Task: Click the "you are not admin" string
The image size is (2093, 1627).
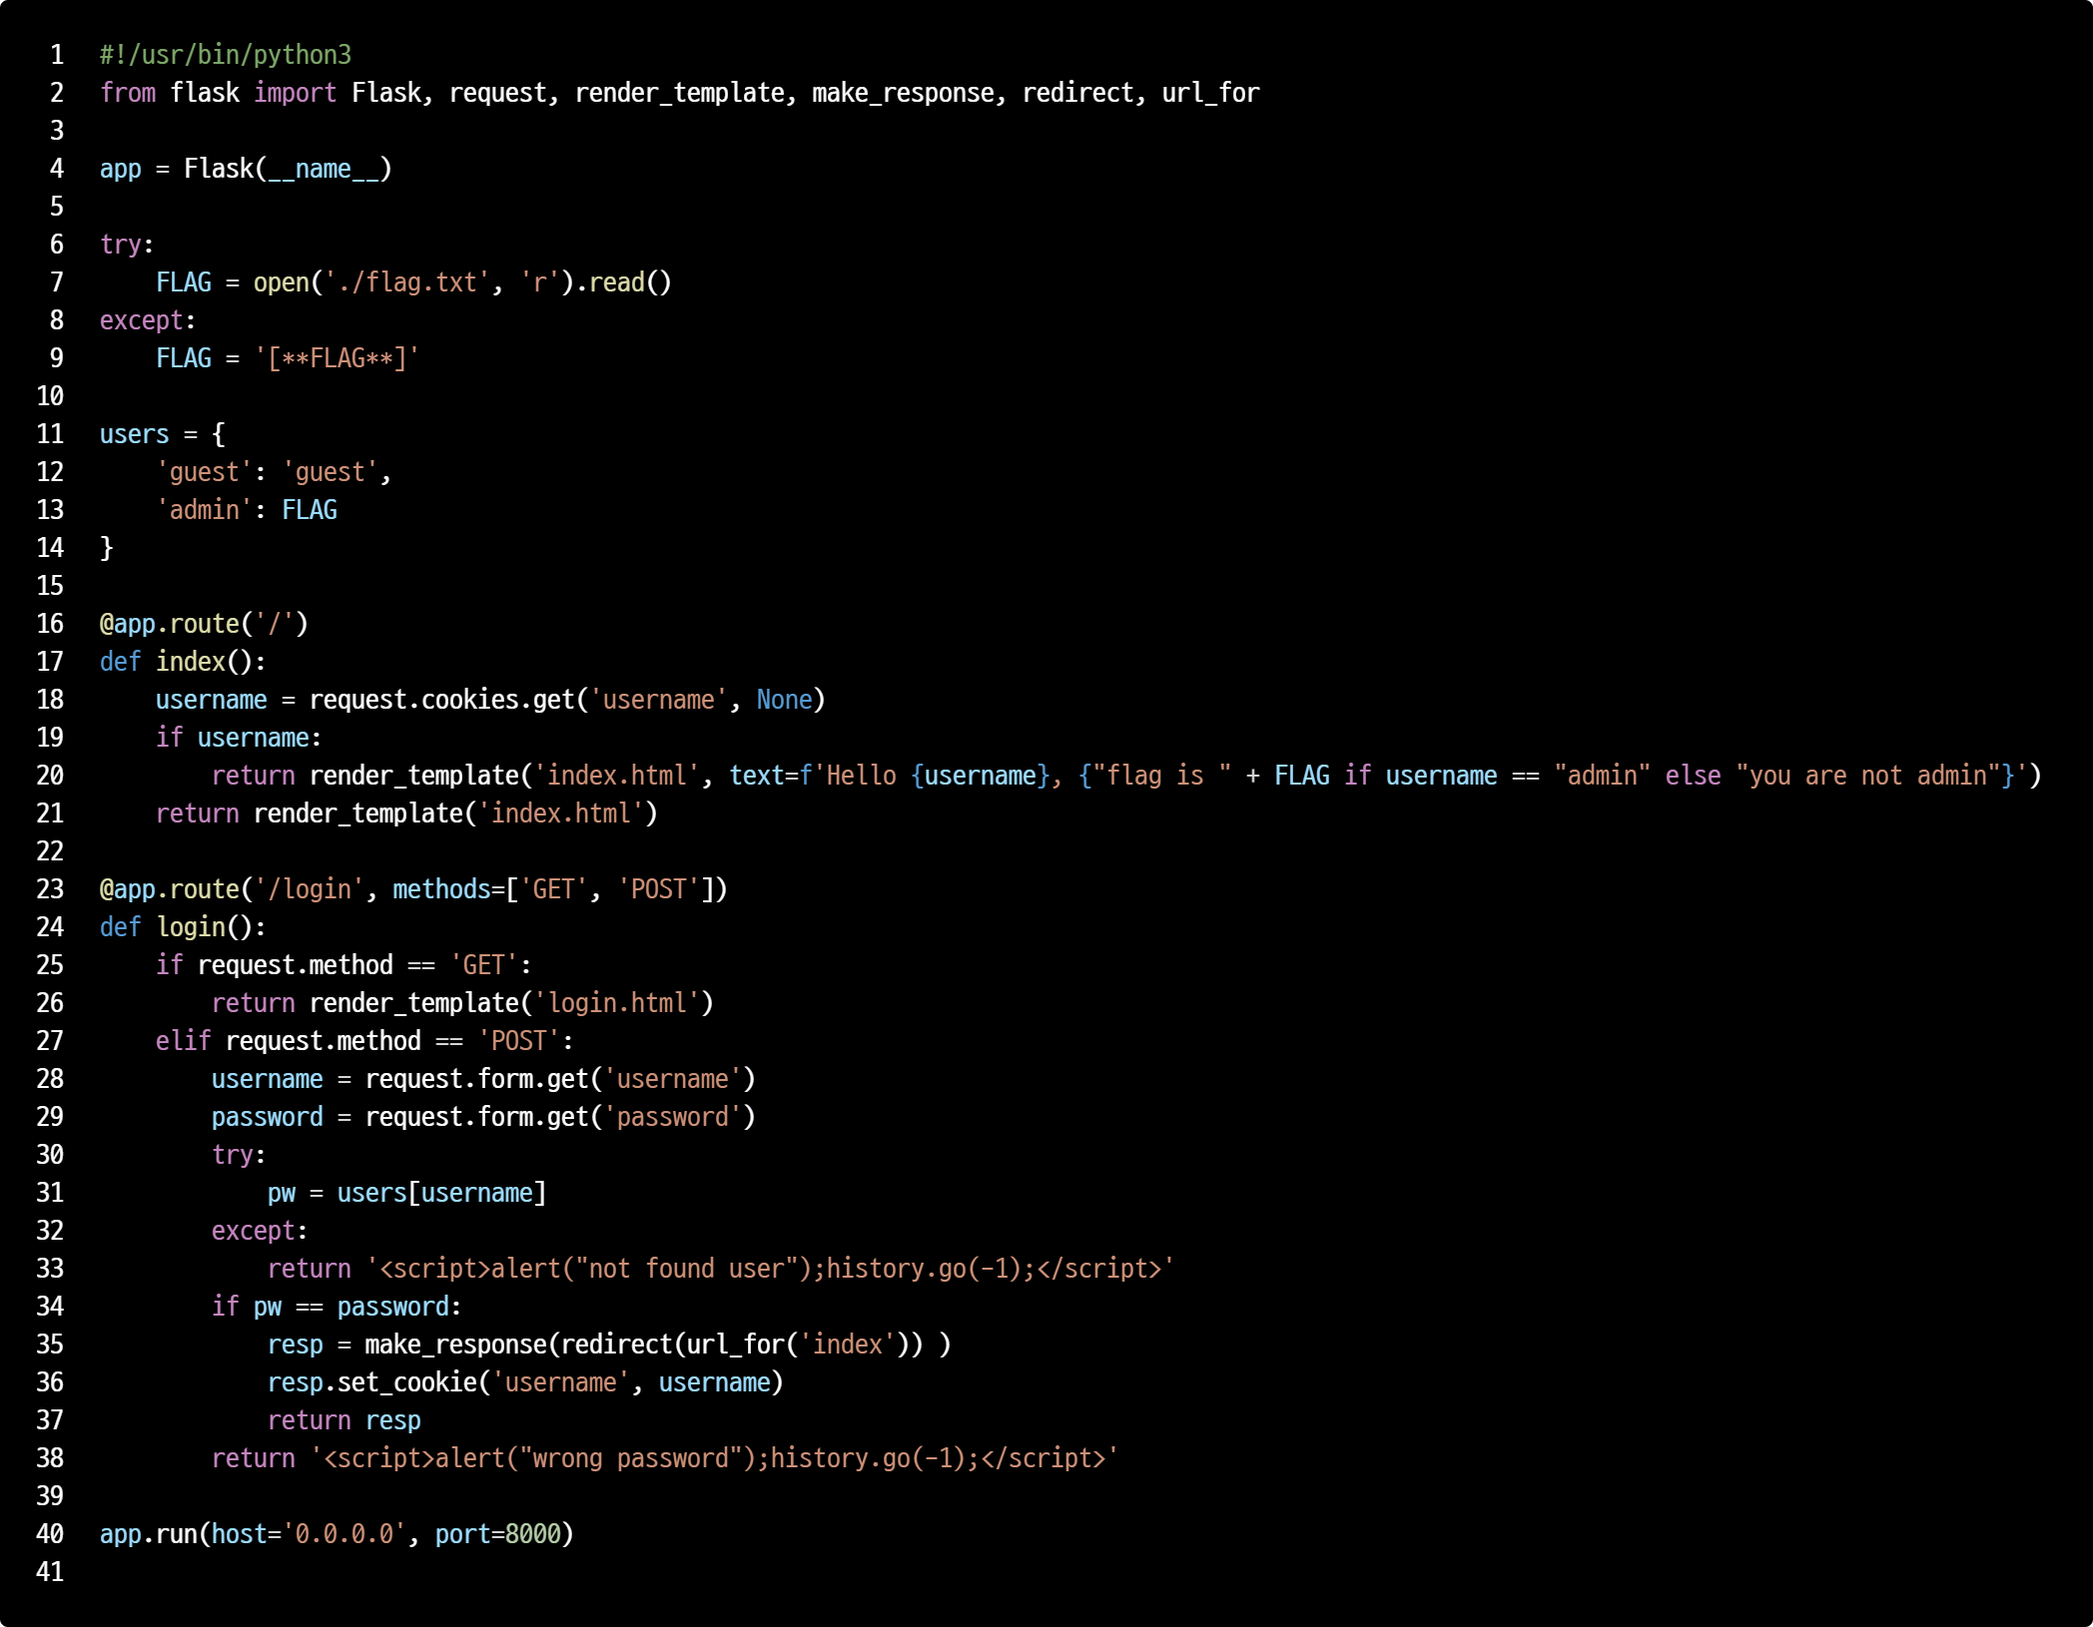Action: [1867, 776]
